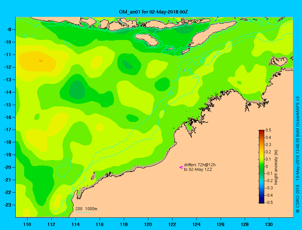Click the positive "0.1" colorbar tick label

(268, 159)
